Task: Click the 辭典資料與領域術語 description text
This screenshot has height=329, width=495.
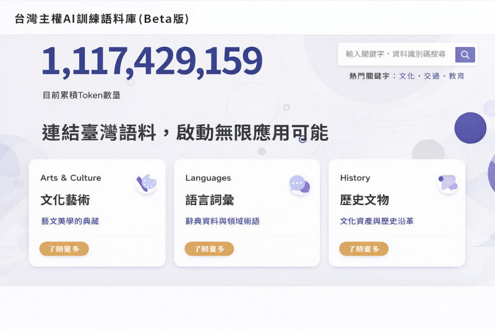Action: click(222, 221)
